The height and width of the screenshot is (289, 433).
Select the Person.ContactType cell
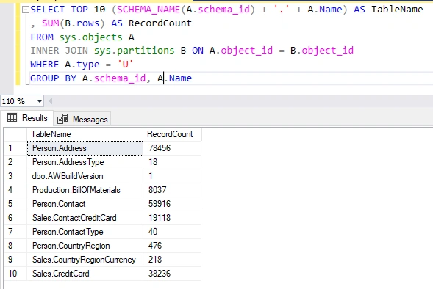point(85,232)
